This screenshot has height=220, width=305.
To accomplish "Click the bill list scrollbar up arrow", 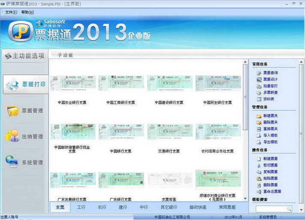I will click(x=245, y=62).
